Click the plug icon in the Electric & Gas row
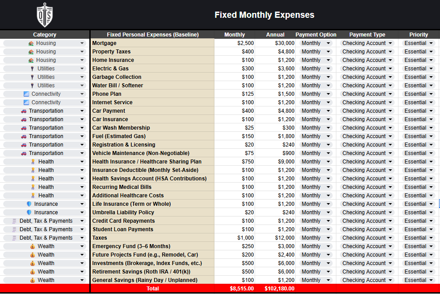 point(32,69)
